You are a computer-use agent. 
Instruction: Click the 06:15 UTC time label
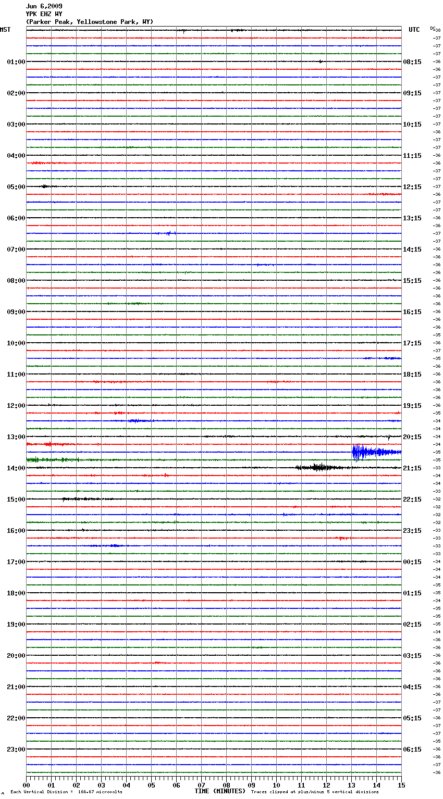coord(412,750)
